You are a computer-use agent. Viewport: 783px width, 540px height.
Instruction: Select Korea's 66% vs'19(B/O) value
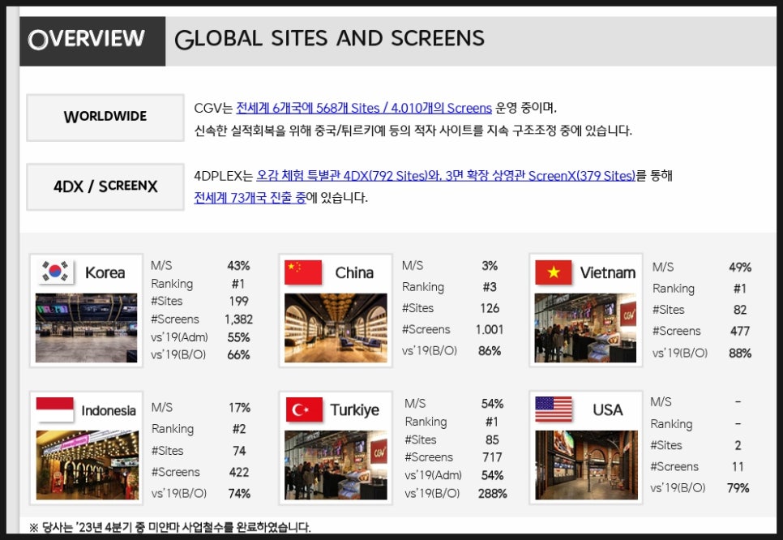[x=238, y=354]
